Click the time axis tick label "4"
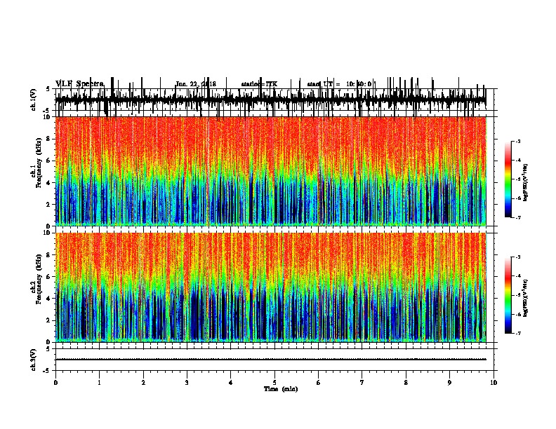The width and height of the screenshot is (556, 429). click(x=231, y=383)
